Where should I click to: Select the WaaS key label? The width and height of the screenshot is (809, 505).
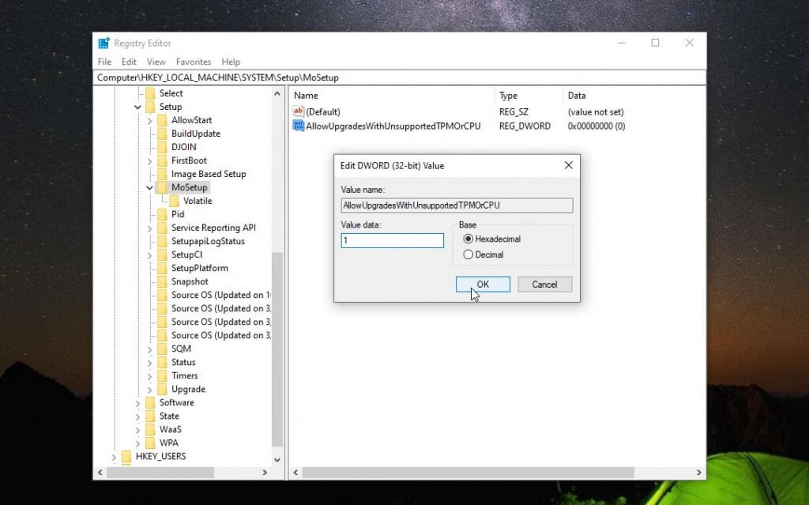[171, 429]
